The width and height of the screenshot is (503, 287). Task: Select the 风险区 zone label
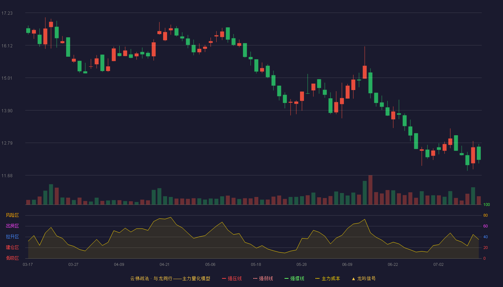[12, 215]
